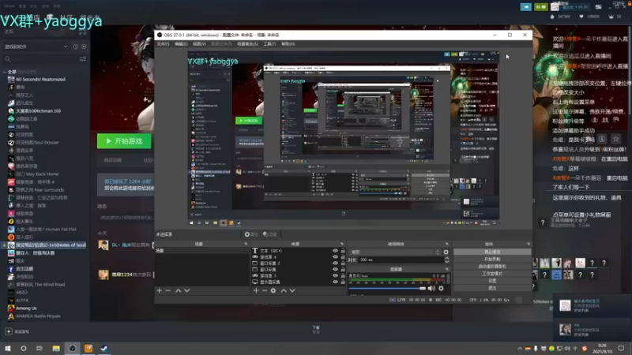
Task: Pop out the 混音器 dock panel icon
Action: [x=446, y=269]
